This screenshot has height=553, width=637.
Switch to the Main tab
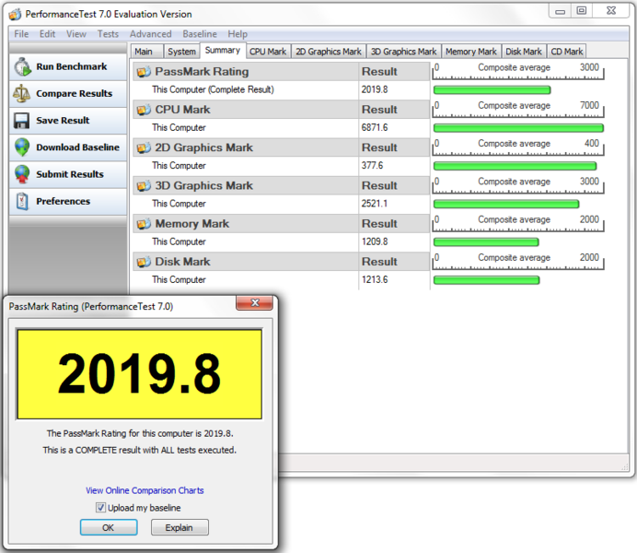tap(145, 52)
